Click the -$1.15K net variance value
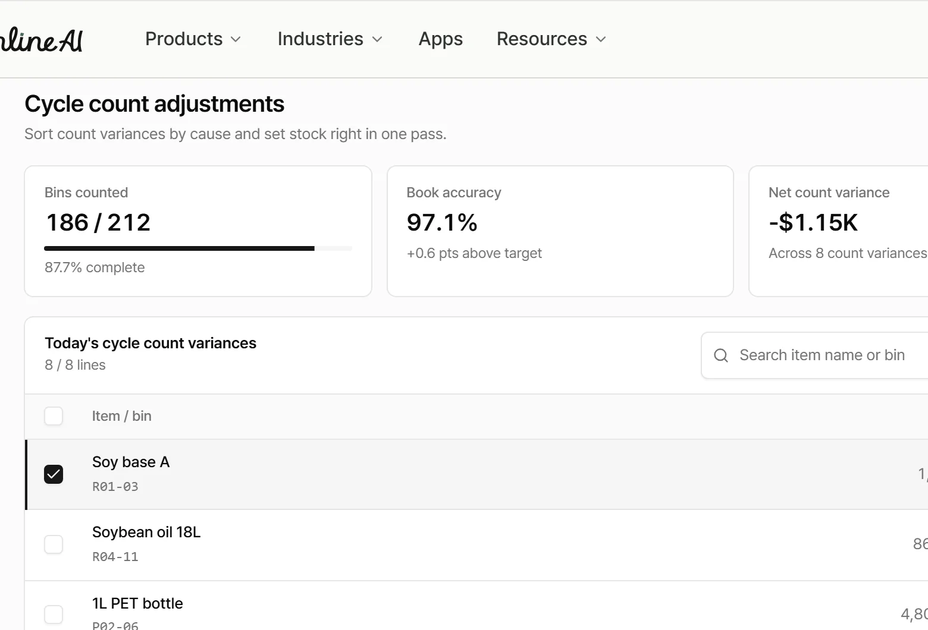The width and height of the screenshot is (928, 630). 813,223
